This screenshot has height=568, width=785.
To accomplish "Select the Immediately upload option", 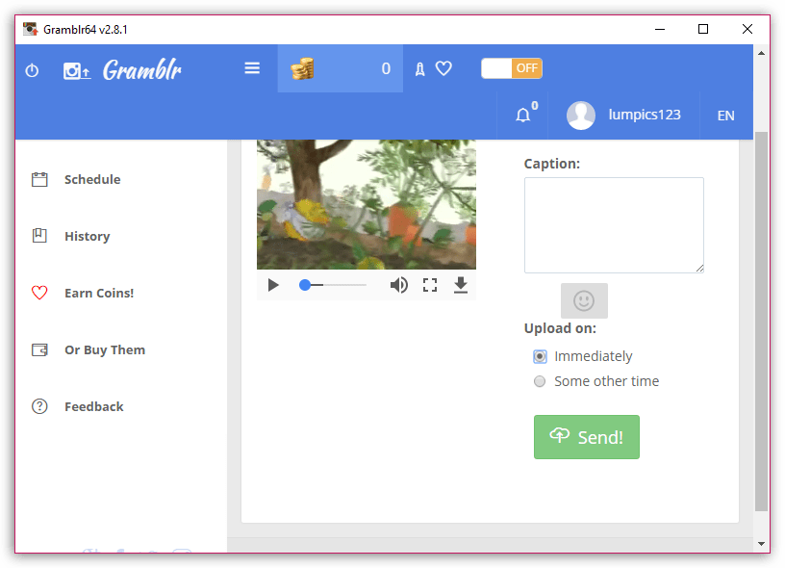I will click(x=540, y=356).
